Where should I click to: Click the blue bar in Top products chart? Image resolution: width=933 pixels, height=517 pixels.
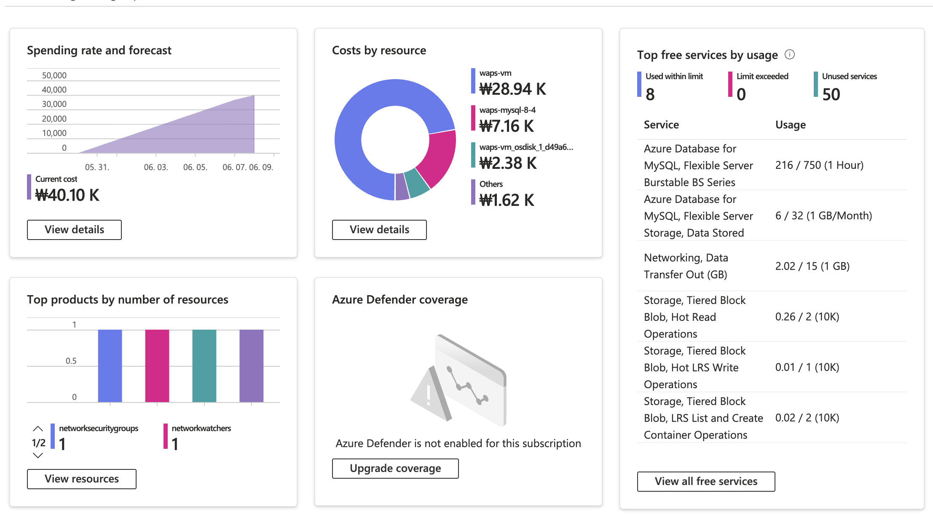coord(110,366)
